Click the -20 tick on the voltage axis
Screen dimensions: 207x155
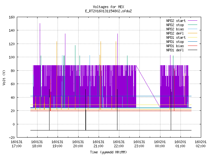click(x=12, y=138)
